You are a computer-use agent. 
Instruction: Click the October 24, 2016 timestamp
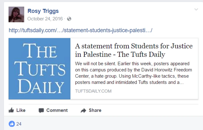click(45, 19)
